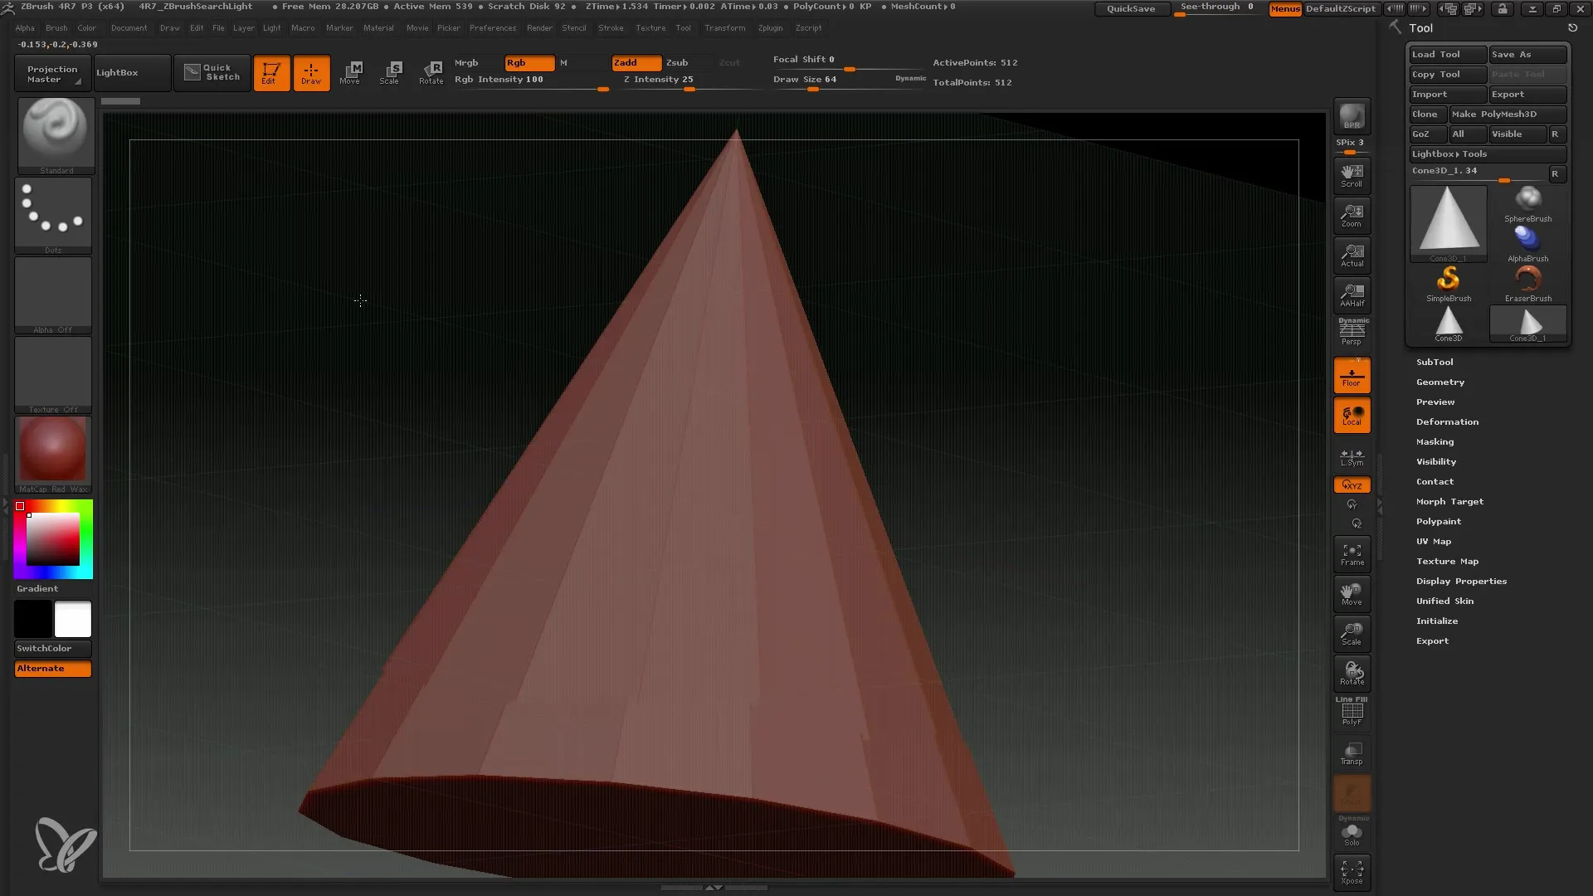Click the Frame icon in viewport
1593x896 pixels.
[x=1353, y=556]
